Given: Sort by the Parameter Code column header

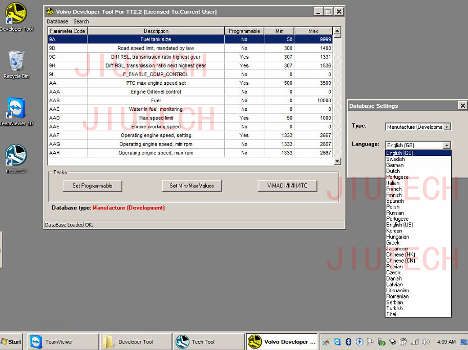Looking at the screenshot, I should [68, 31].
